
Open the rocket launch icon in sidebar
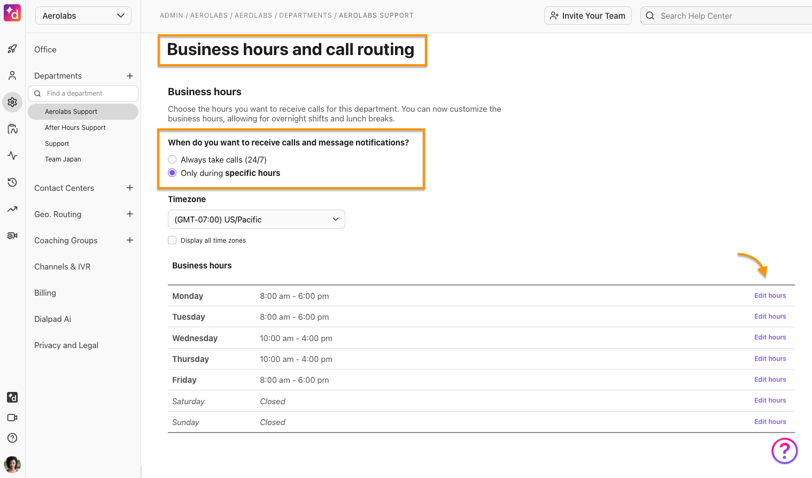(x=12, y=49)
